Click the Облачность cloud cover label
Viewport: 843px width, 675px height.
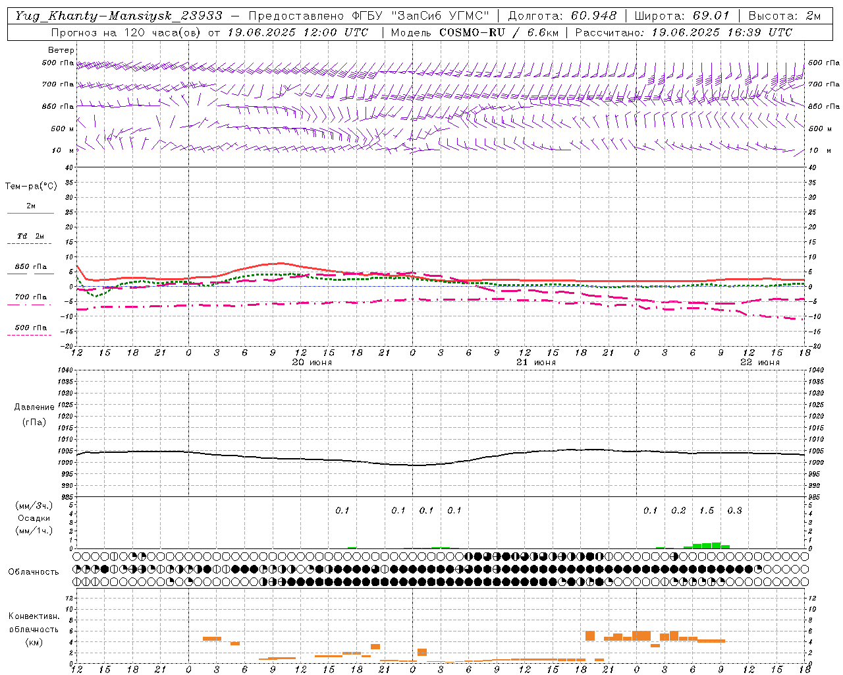click(x=34, y=572)
